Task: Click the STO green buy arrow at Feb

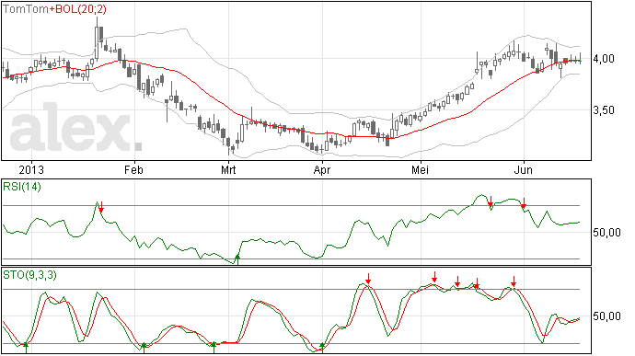Action: [x=144, y=348]
